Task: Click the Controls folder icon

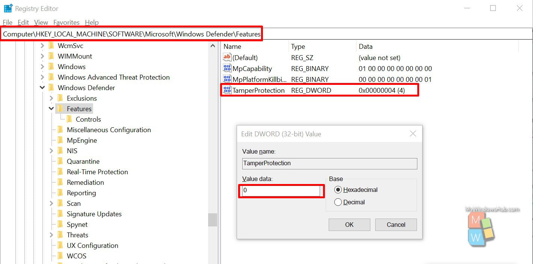Action: tap(69, 119)
